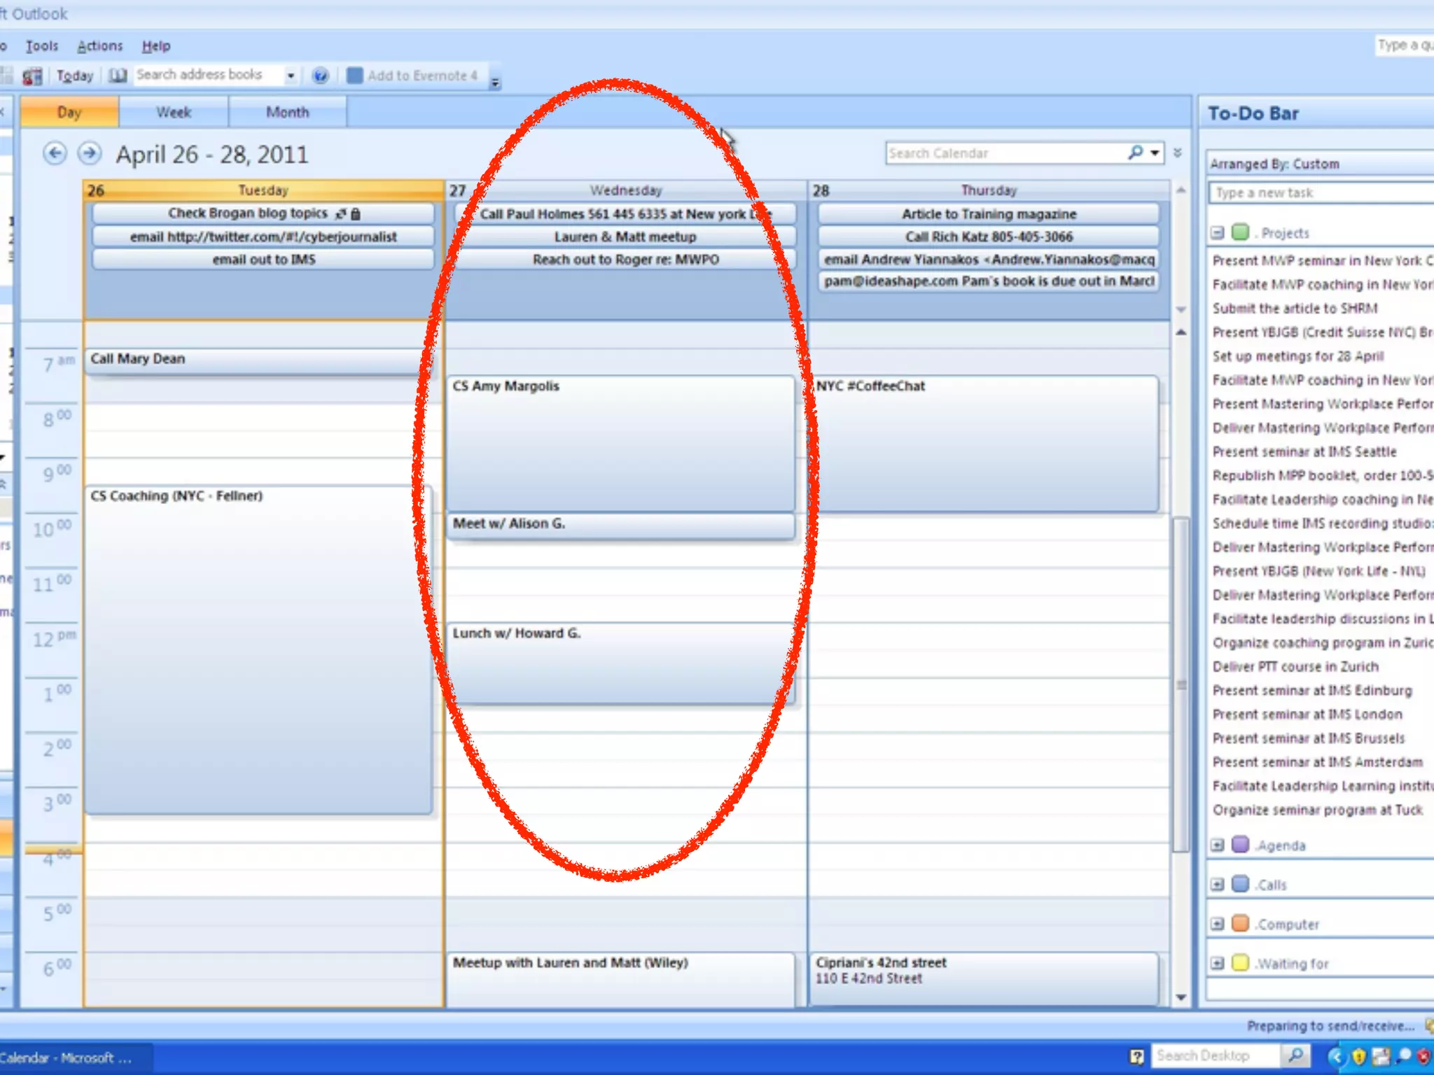Image resolution: width=1434 pixels, height=1075 pixels.
Task: Click the Desktop Search magnifier button
Action: click(1295, 1055)
